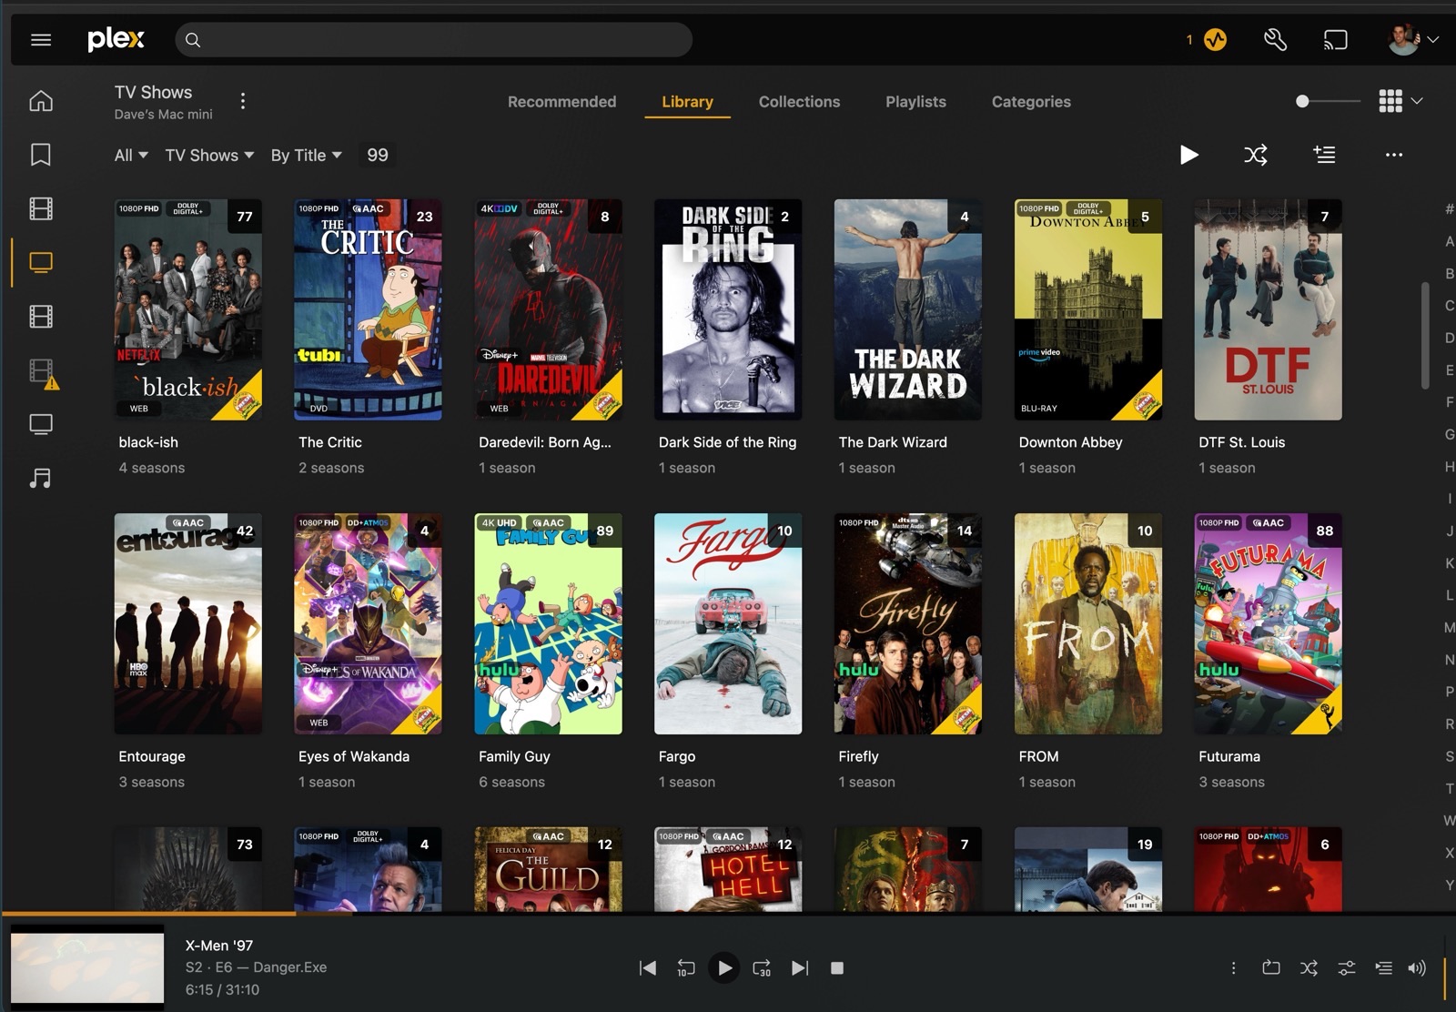The height and width of the screenshot is (1012, 1456).
Task: Open the activity indicator icon
Action: [x=1215, y=39]
